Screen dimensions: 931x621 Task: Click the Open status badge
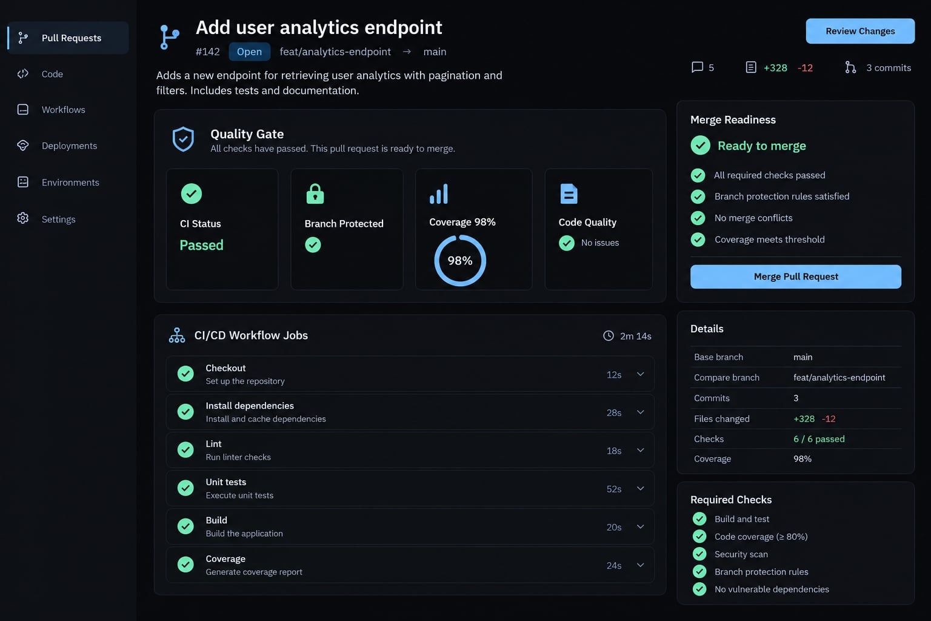249,52
